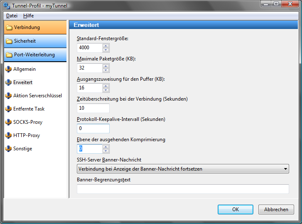Open SSH-Server Banner-Nachricht dropdown

point(285,169)
